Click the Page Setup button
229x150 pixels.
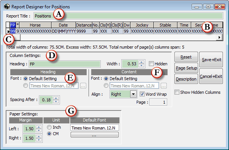[186, 68]
